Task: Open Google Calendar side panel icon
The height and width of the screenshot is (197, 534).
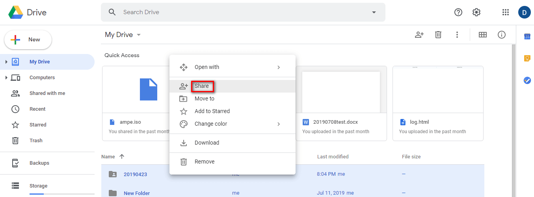Action: [x=527, y=37]
